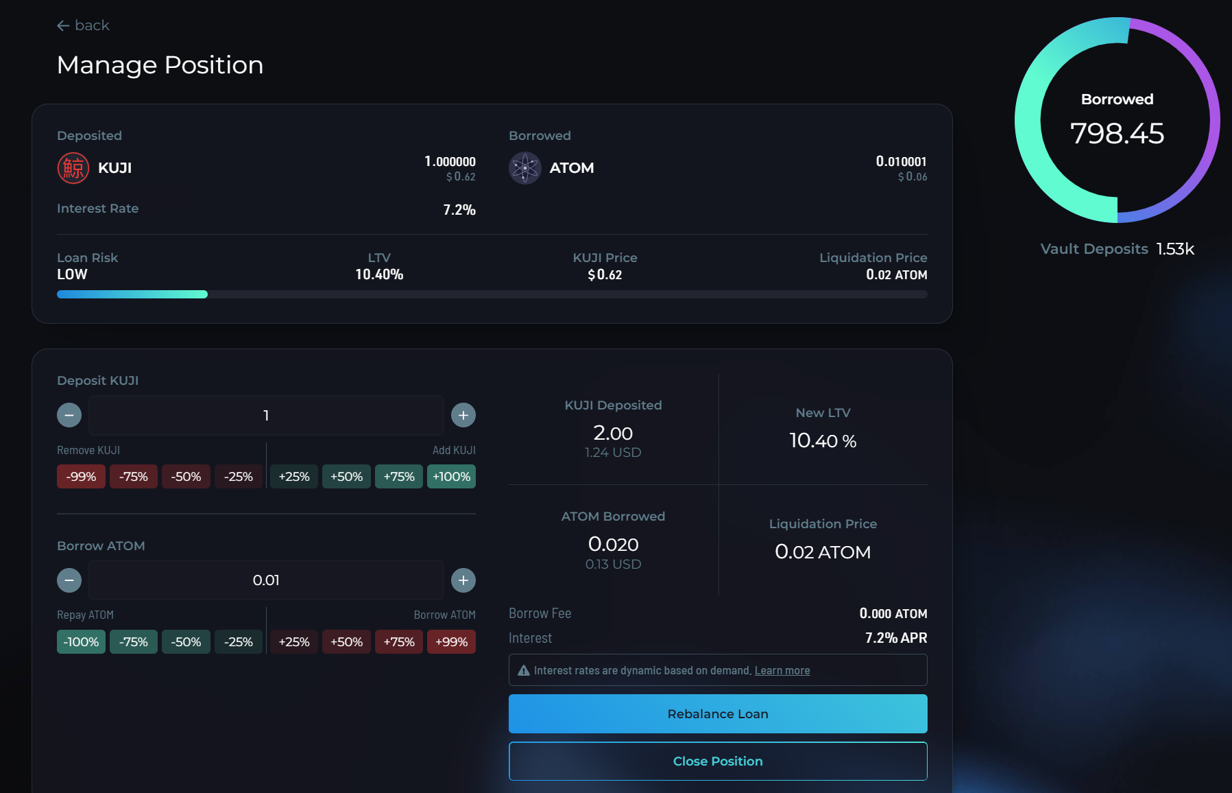
Task: Select -100% Repay ATOM preset
Action: point(81,642)
